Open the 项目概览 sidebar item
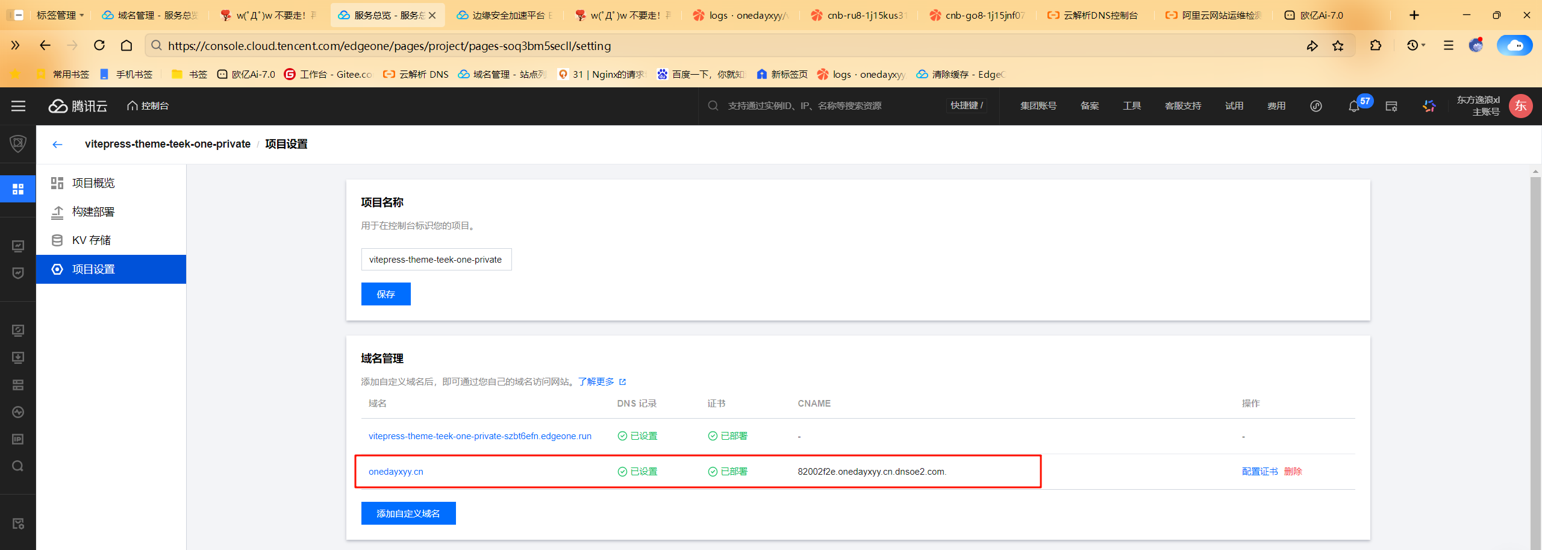The height and width of the screenshot is (550, 1542). (111, 183)
